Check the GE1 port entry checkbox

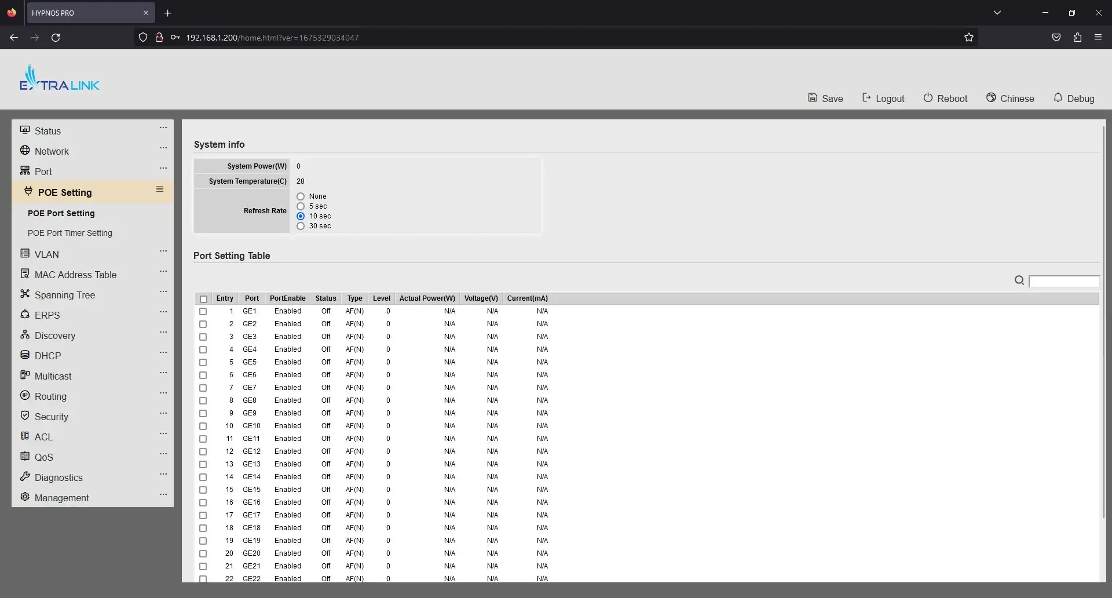[203, 312]
